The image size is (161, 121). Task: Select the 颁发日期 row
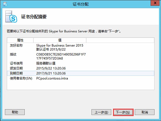(81, 68)
